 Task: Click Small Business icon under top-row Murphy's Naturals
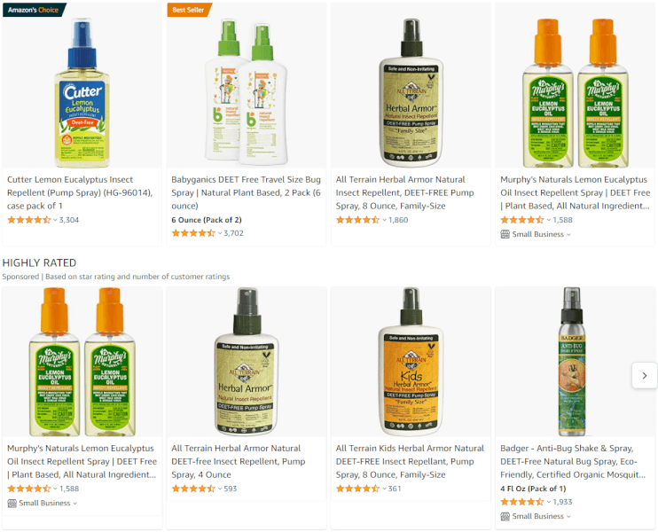click(x=505, y=234)
